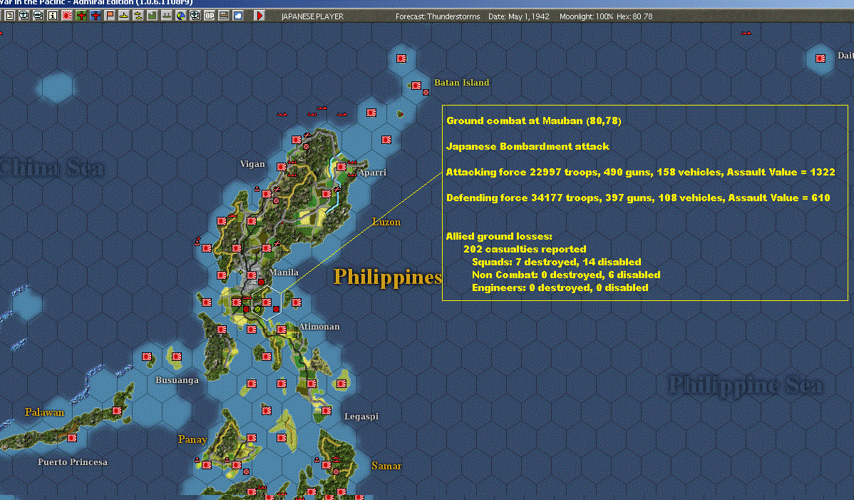
Task: Click the 'Hex: 80 78' status text
Action: coord(634,16)
